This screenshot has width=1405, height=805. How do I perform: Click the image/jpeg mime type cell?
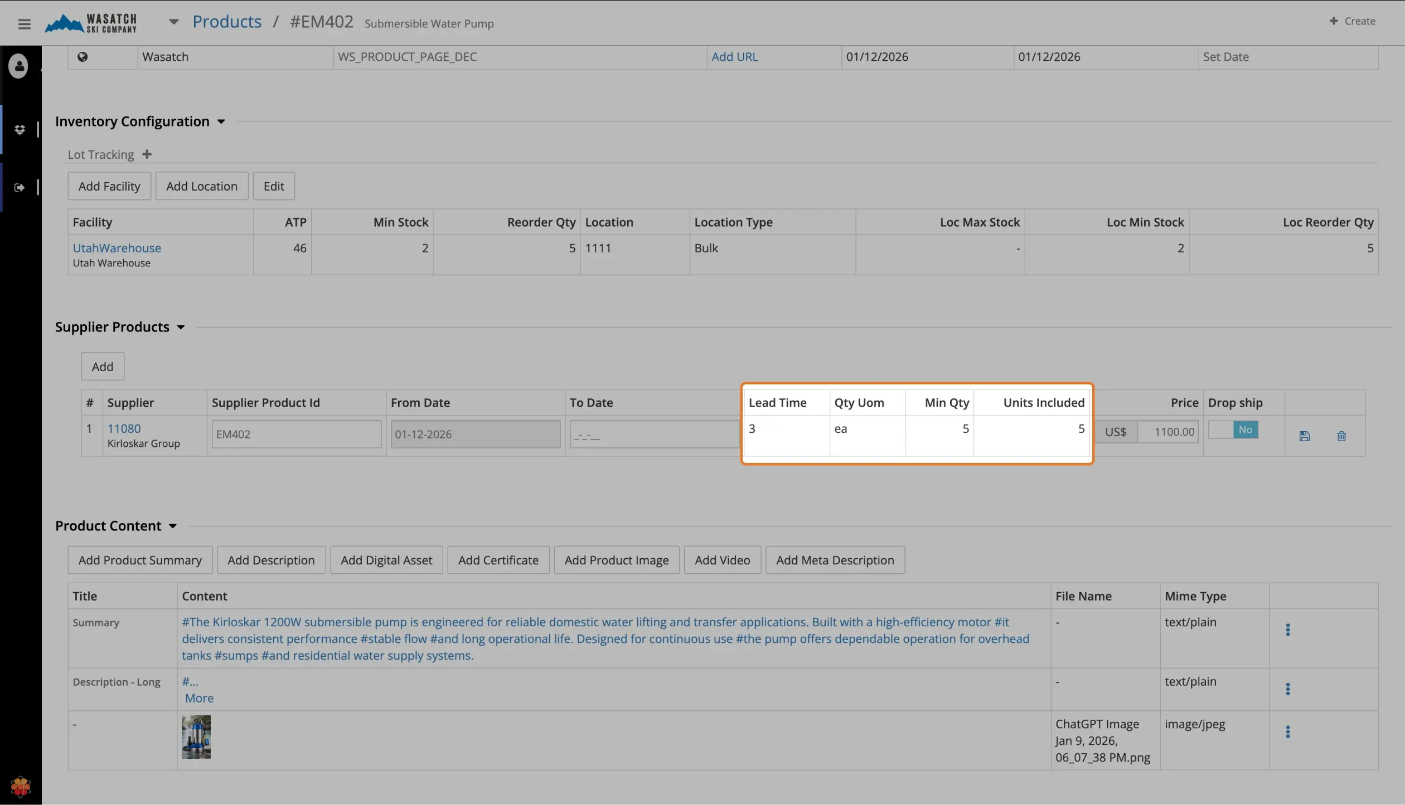pos(1214,740)
